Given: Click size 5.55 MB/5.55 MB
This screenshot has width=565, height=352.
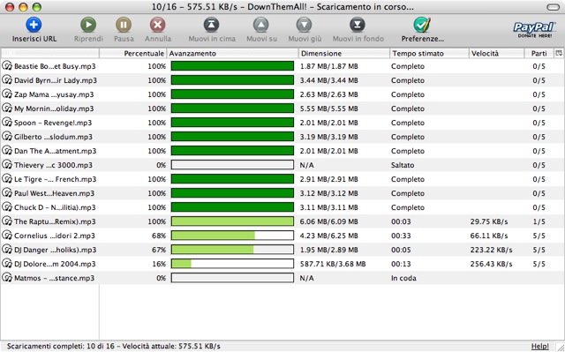Looking at the screenshot, I should pyautogui.click(x=329, y=109).
